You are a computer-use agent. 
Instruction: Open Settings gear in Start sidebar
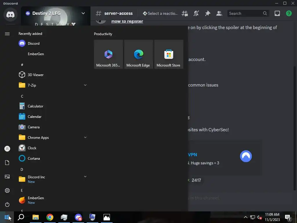pos(7,190)
